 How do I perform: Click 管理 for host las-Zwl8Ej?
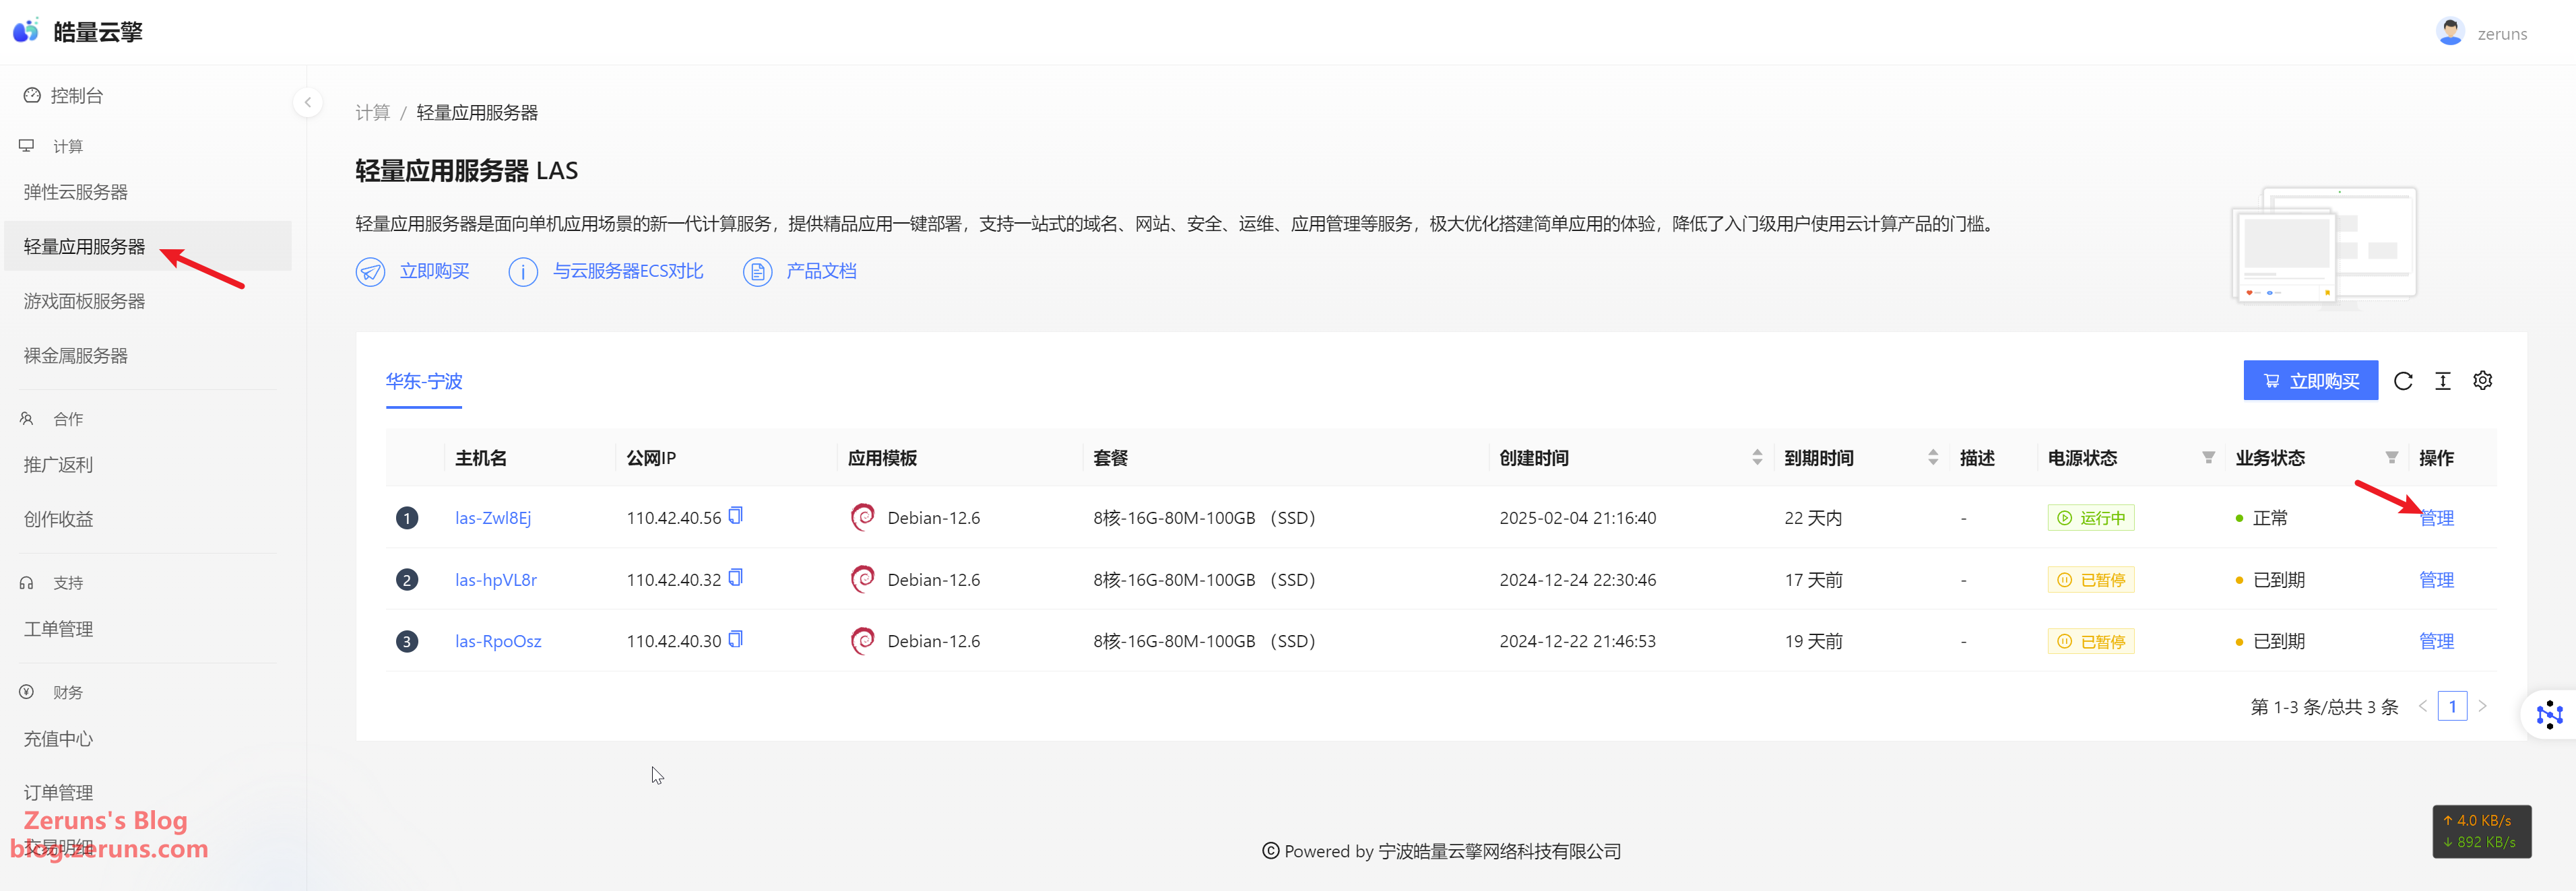click(2436, 518)
